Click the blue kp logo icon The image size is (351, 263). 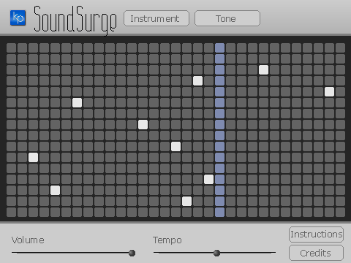click(x=18, y=18)
